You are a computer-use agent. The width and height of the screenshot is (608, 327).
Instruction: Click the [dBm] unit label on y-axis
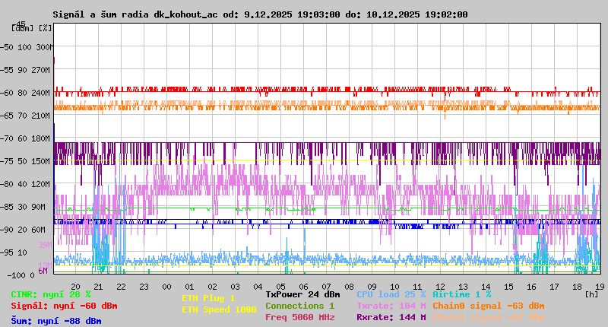(x=21, y=27)
